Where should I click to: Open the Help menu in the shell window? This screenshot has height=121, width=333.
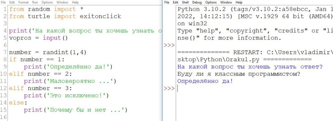click(x=239, y=2)
